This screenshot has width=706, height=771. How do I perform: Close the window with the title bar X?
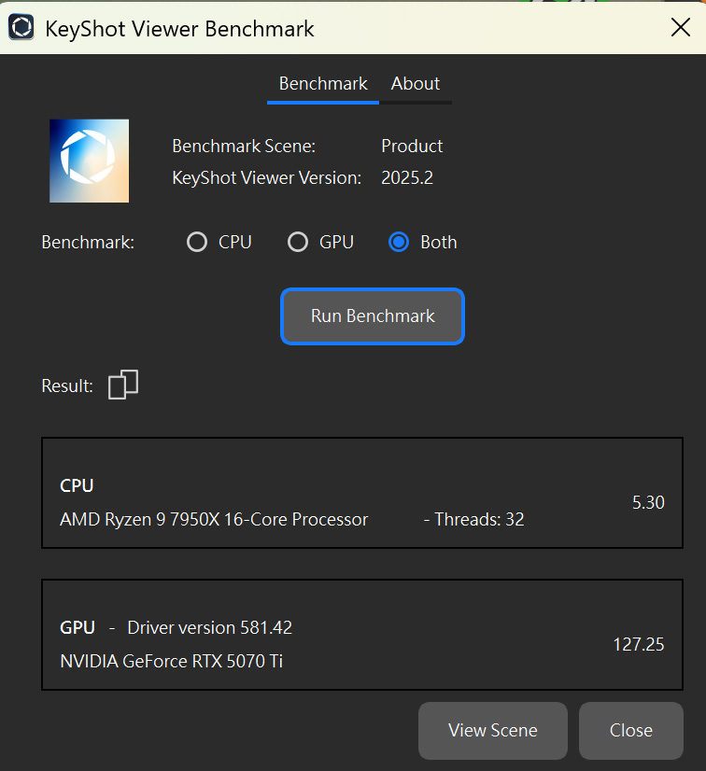681,28
